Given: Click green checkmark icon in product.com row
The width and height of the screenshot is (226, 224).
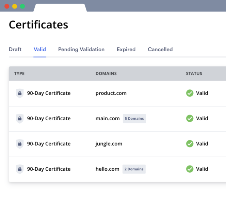Looking at the screenshot, I should pos(190,93).
